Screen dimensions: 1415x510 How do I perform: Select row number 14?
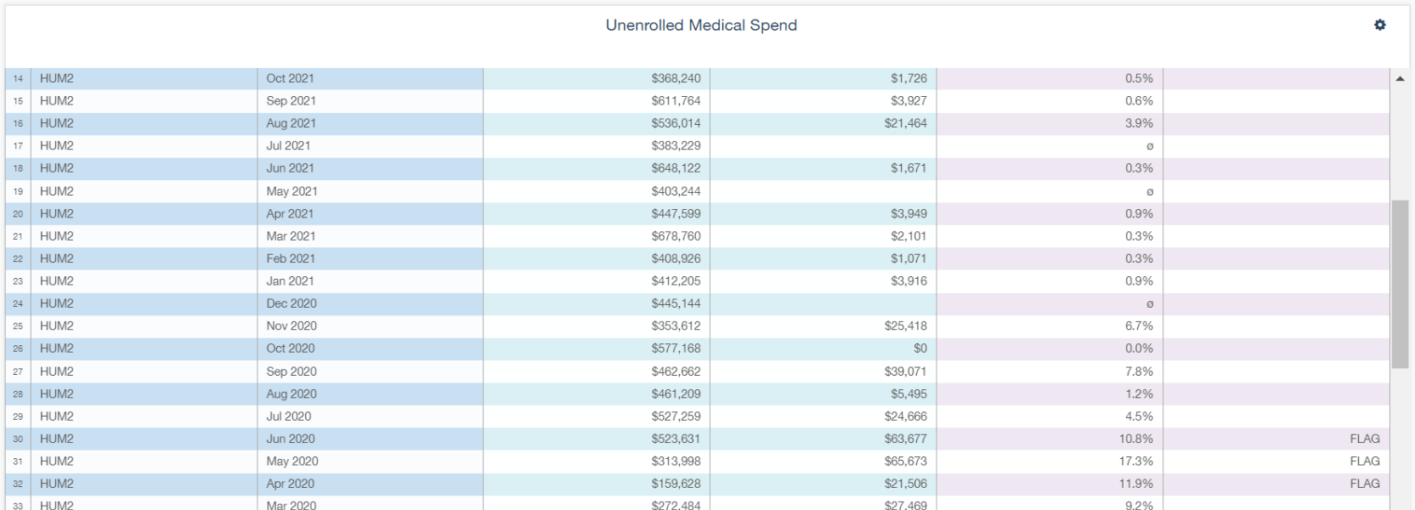[x=18, y=78]
